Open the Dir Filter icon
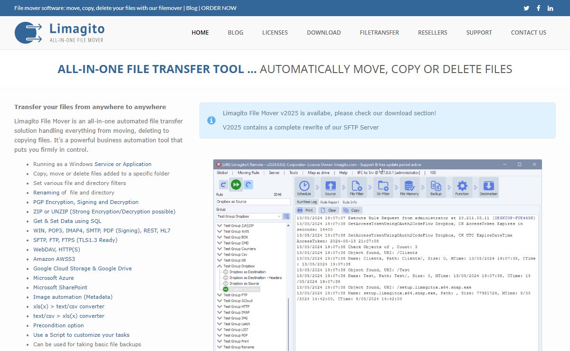Screen dimensions: 570x351 point(383,187)
